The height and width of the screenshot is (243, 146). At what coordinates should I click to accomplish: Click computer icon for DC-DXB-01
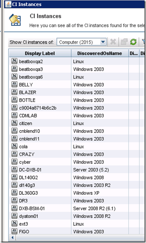pyautogui.click(x=15, y=170)
